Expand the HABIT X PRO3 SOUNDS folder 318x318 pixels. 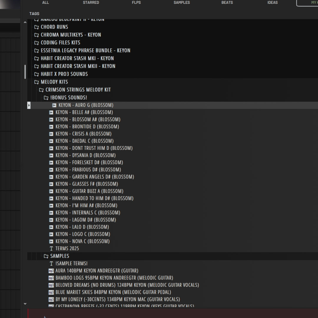point(37,74)
